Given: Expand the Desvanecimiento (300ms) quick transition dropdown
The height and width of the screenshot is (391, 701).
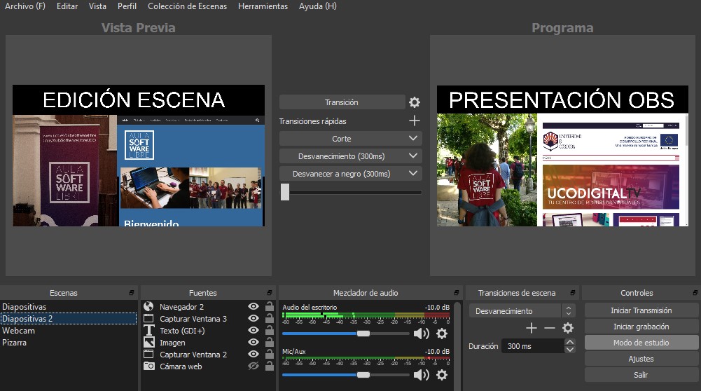Looking at the screenshot, I should pos(413,156).
